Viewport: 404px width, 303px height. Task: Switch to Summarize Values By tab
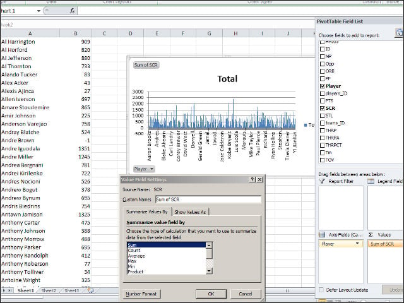click(147, 212)
